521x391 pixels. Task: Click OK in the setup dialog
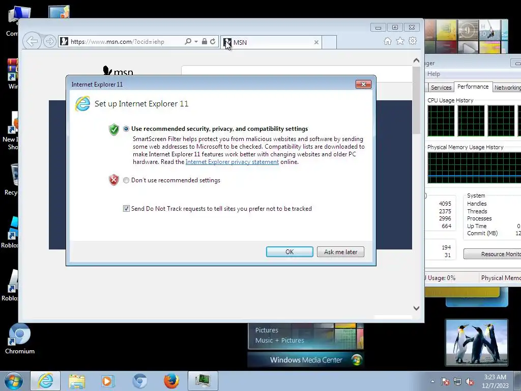point(290,252)
